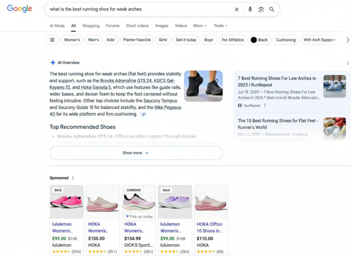Click the pink lululemon shoe thumbnail

click(x=66, y=202)
